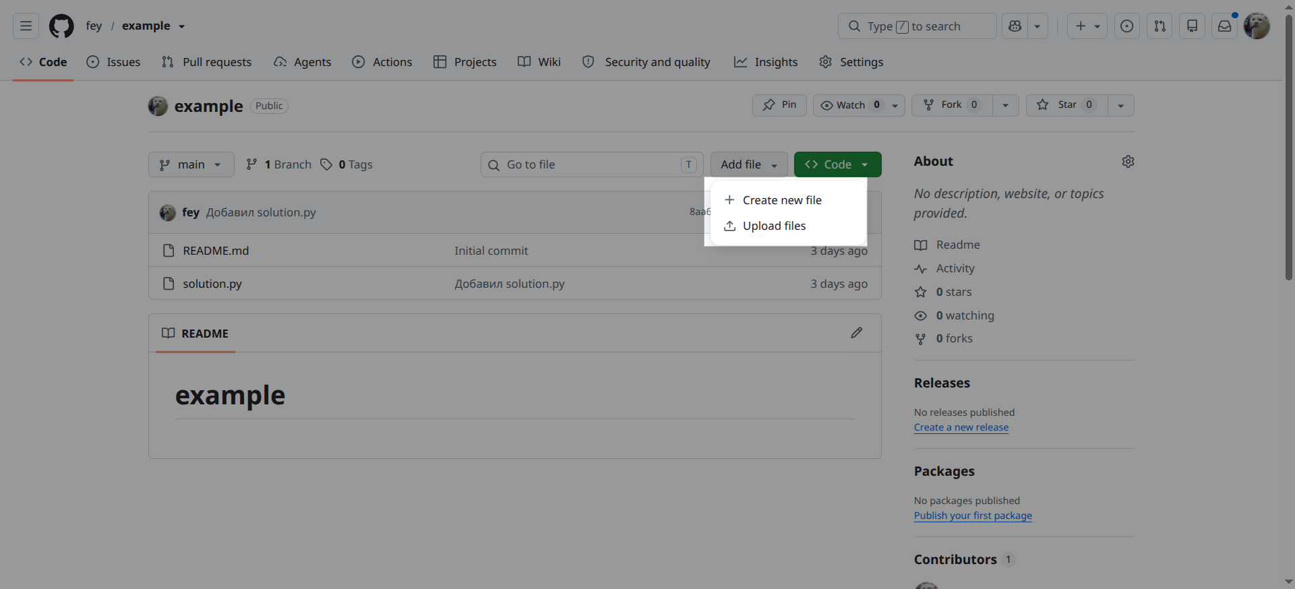Open the repository Settings tab
The width and height of the screenshot is (1295, 589).
(x=851, y=62)
